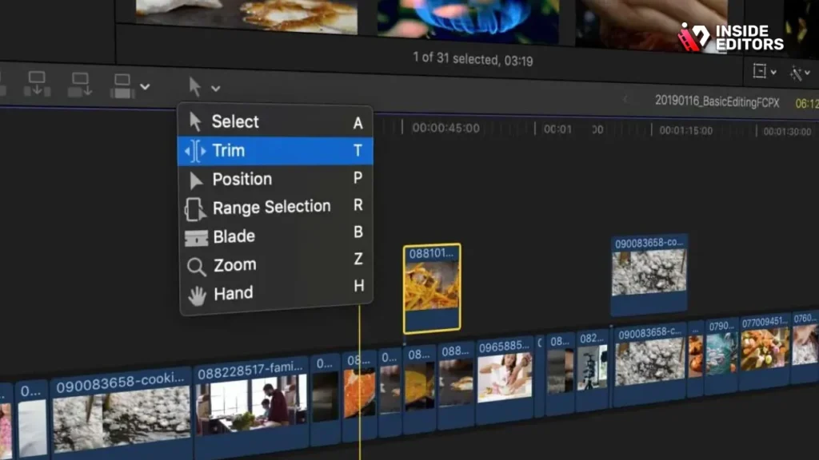Select the 090083658-cooki clip in timeline

point(122,414)
